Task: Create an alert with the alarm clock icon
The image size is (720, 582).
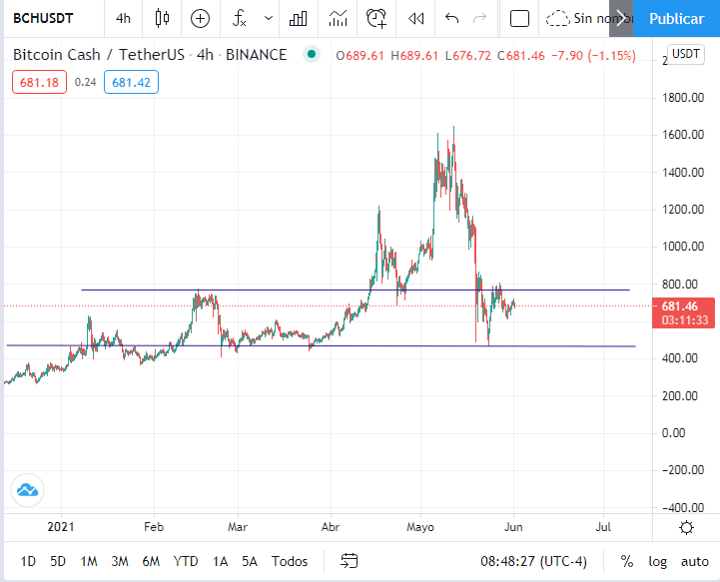Action: [376, 18]
